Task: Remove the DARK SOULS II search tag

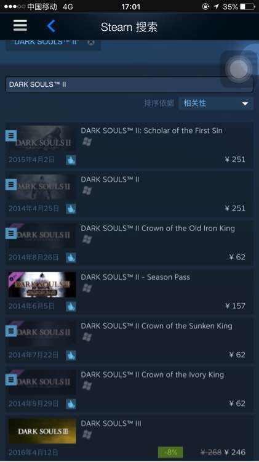Action: click(x=91, y=42)
